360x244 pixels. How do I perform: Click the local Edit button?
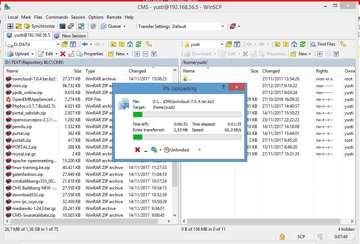46,54
